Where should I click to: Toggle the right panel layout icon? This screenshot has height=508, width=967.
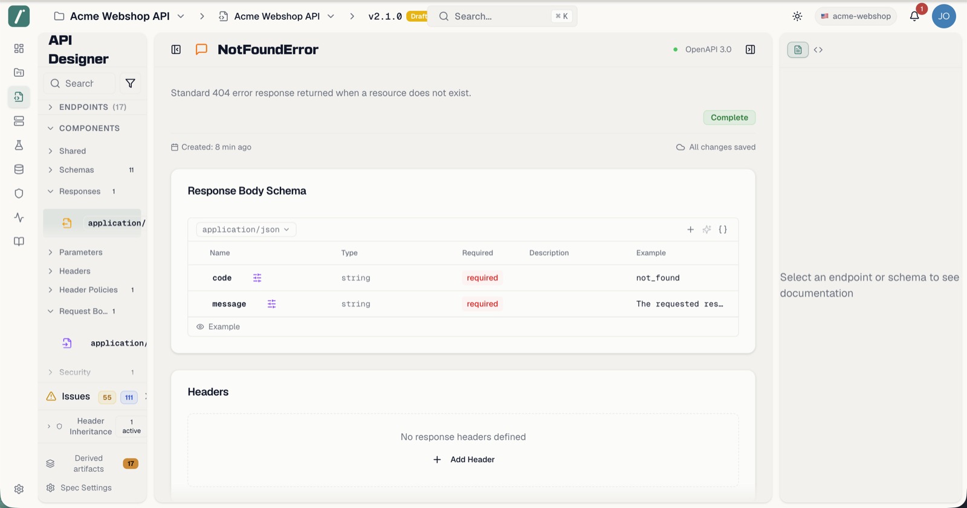click(x=750, y=50)
